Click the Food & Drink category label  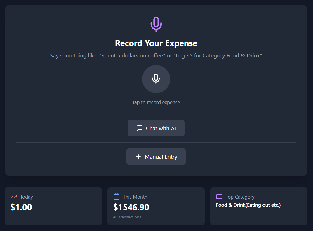coord(248,205)
